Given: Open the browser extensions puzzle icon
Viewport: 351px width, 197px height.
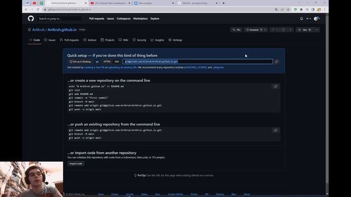Looking at the screenshot, I should coord(301,10).
